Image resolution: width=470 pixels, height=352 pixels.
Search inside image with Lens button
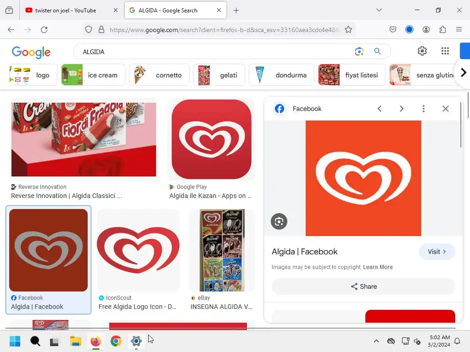click(x=279, y=221)
